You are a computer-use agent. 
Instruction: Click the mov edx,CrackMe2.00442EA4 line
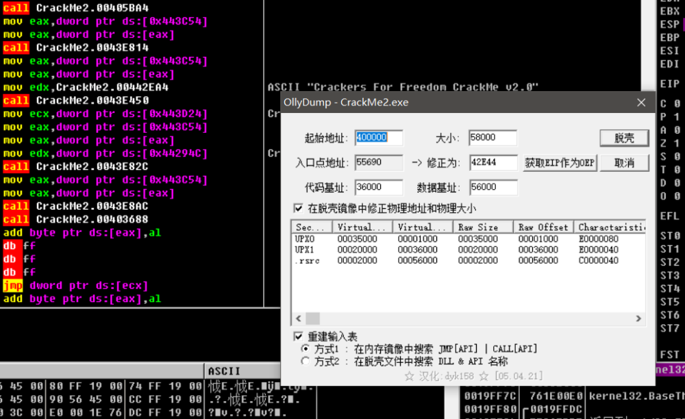(86, 88)
